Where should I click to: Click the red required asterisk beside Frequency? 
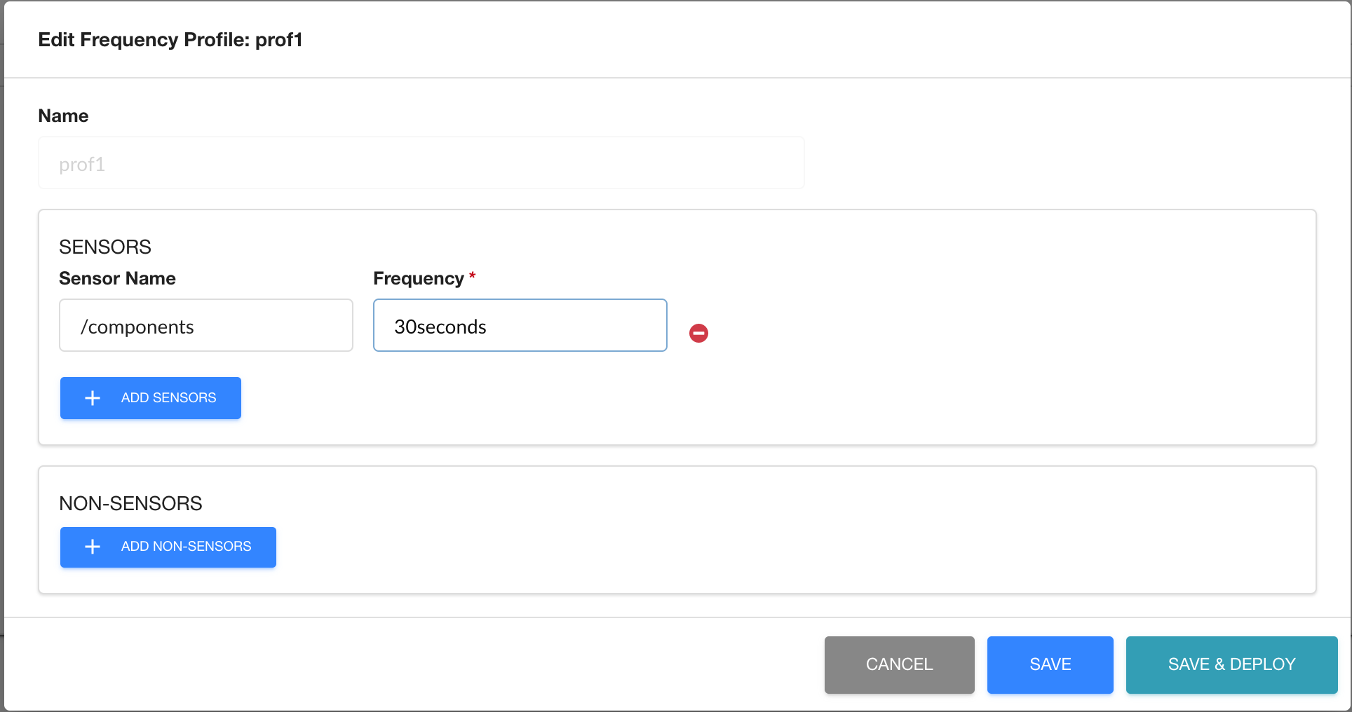click(x=473, y=277)
